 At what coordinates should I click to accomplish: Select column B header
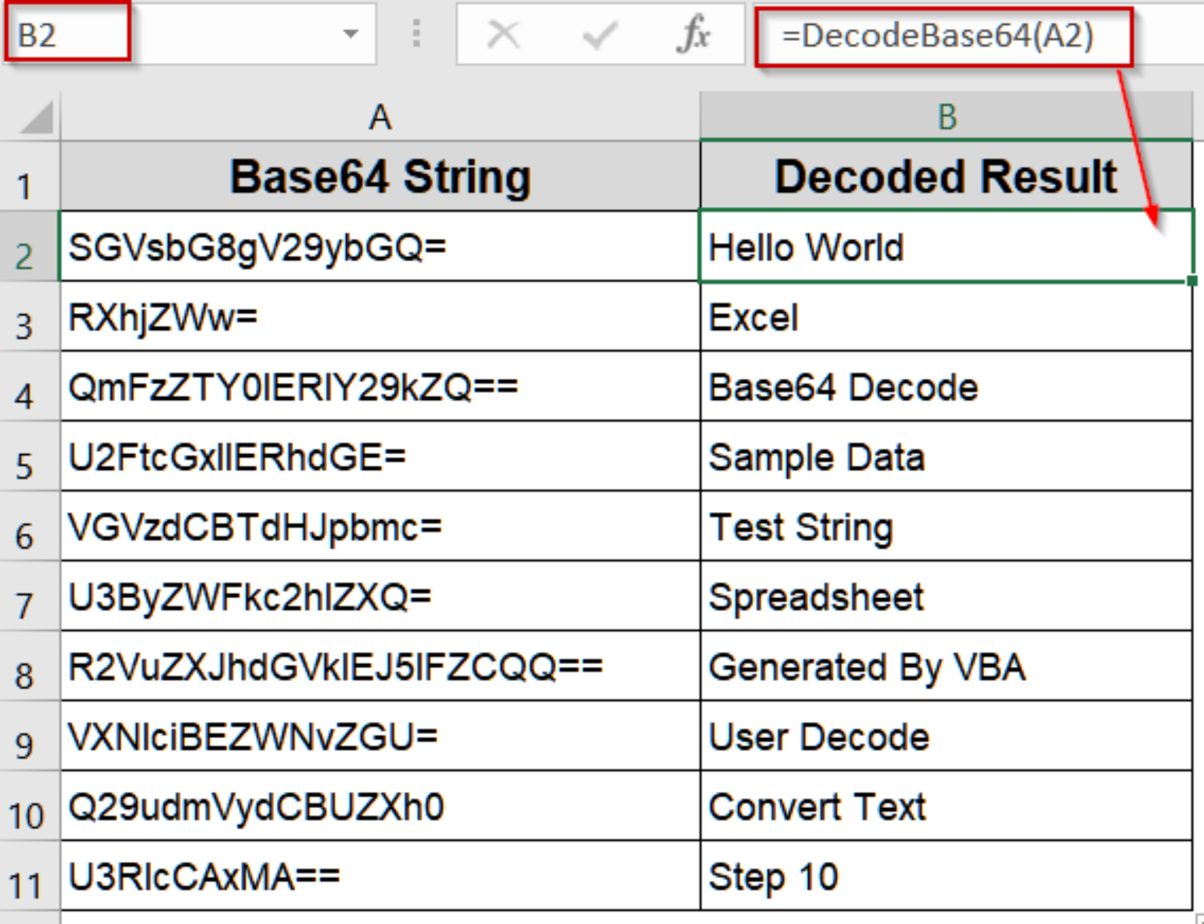tap(946, 117)
